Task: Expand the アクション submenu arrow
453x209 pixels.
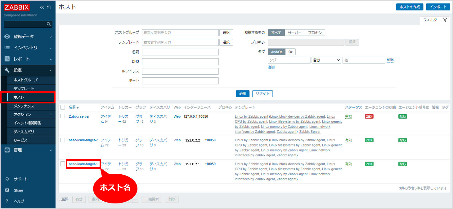Action: [x=51, y=115]
